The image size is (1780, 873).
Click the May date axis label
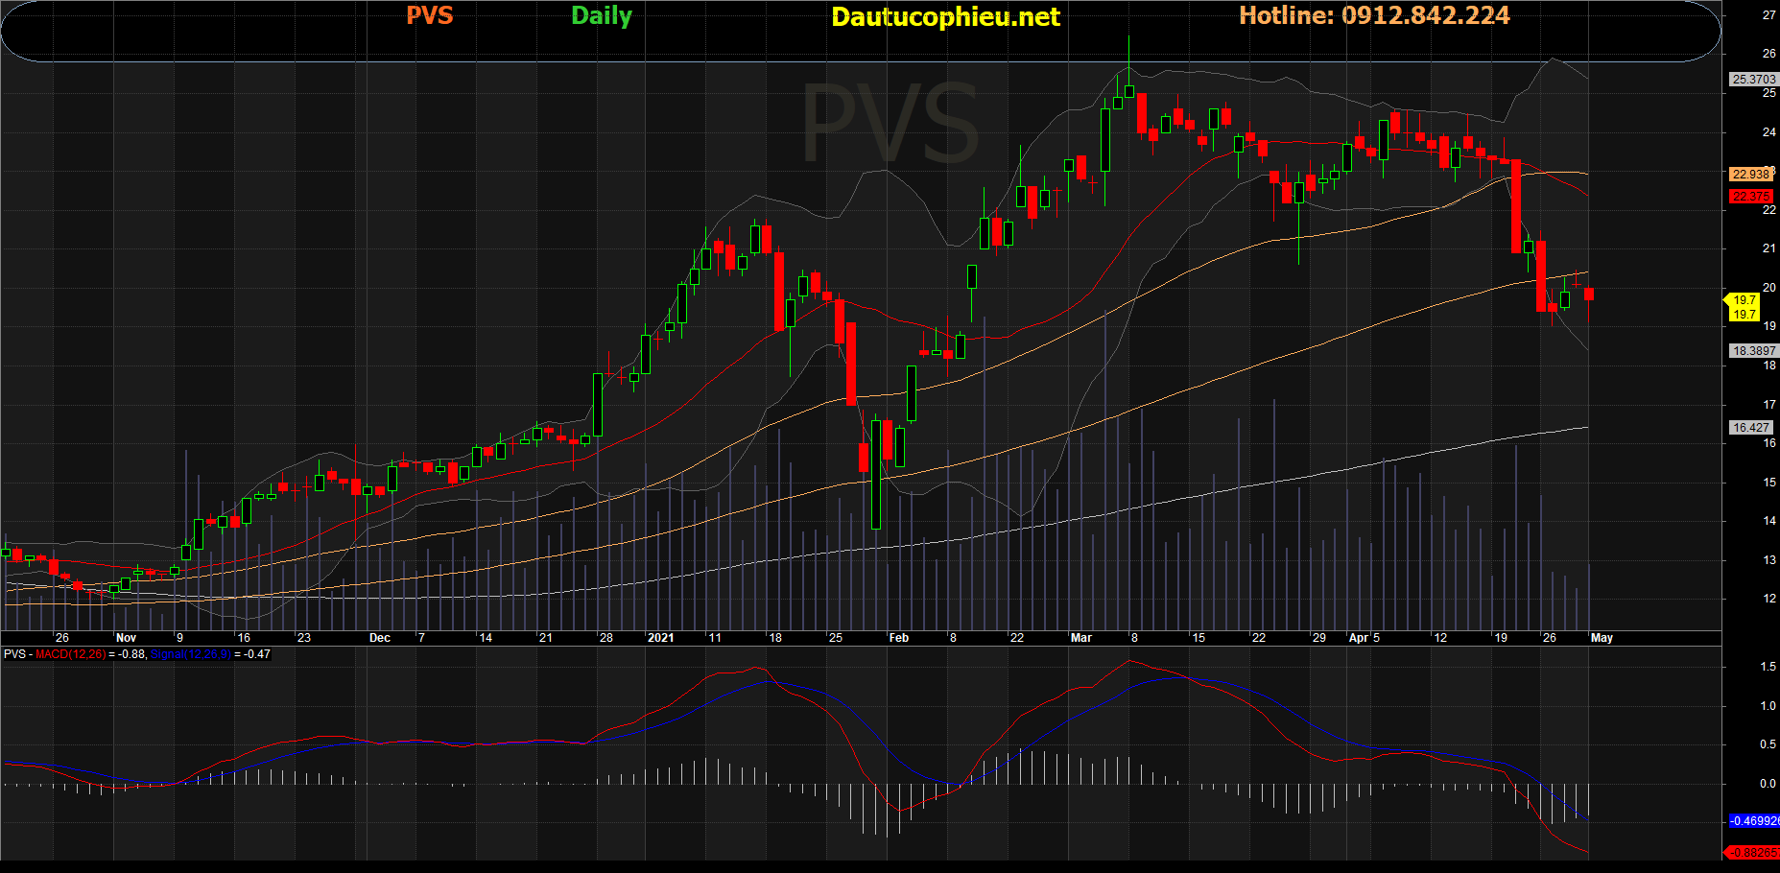(1602, 638)
